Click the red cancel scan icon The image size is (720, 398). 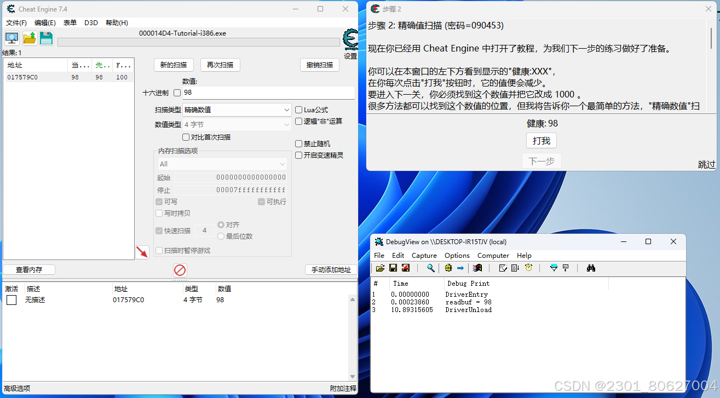click(180, 270)
